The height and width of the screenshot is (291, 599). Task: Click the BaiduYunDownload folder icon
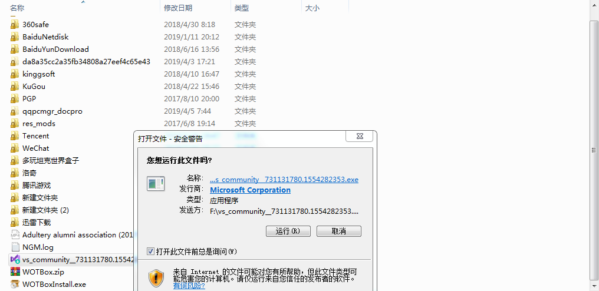pos(15,49)
